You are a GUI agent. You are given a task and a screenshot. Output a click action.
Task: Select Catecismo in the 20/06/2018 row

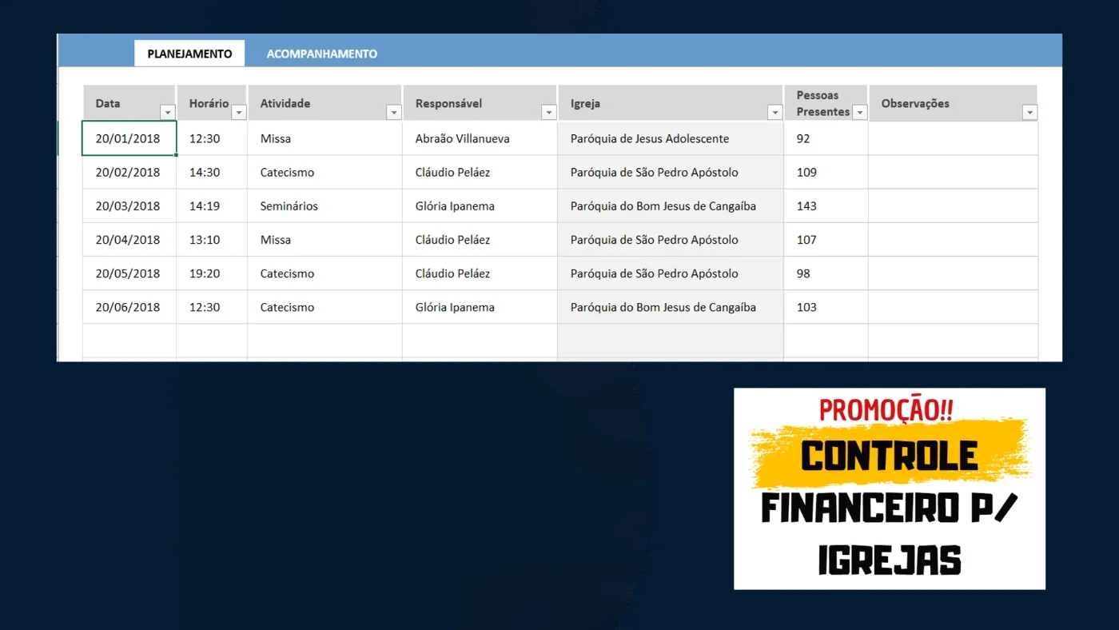tap(325, 307)
